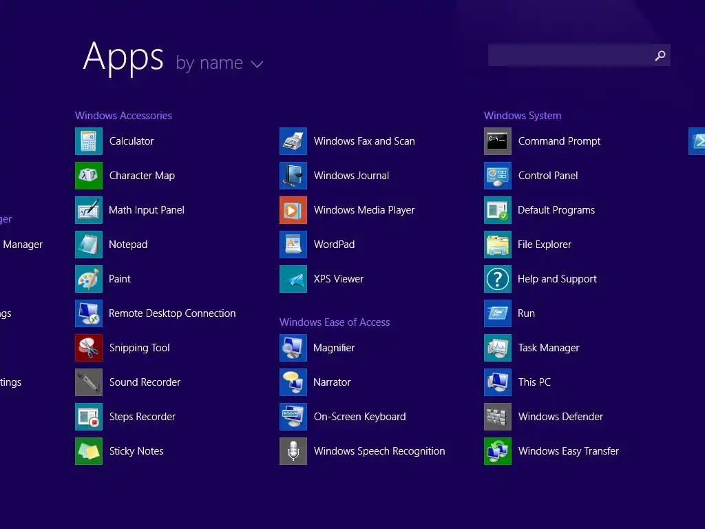
Task: Open Math Input Panel icon
Action: (x=89, y=210)
